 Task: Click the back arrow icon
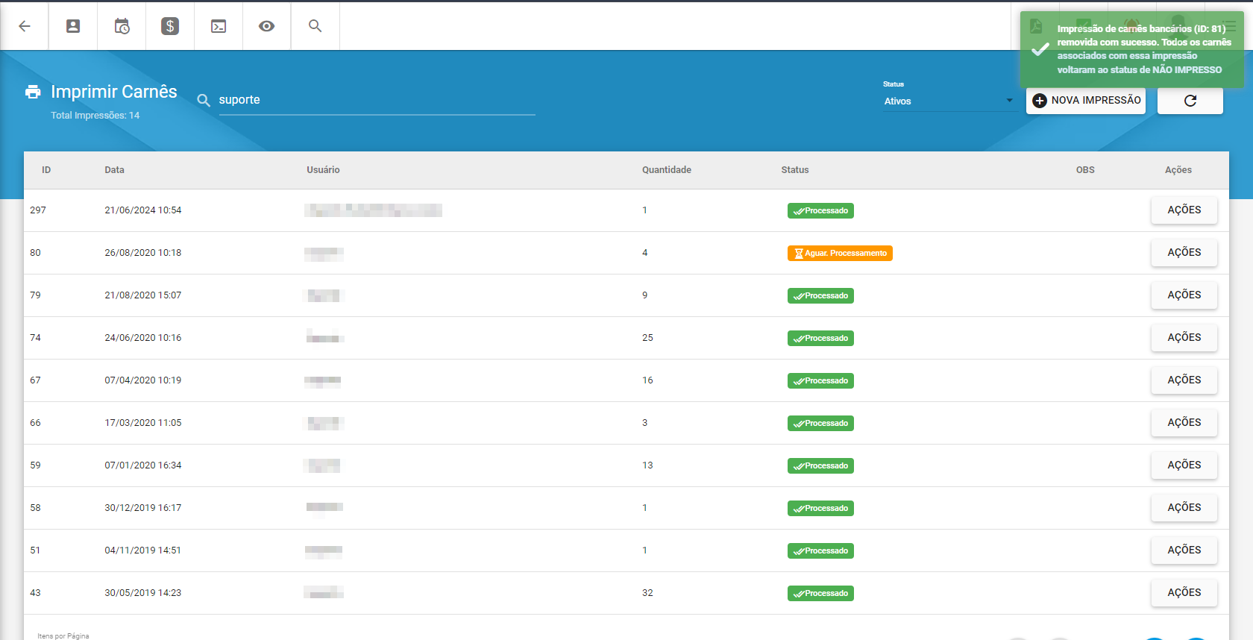(x=25, y=26)
